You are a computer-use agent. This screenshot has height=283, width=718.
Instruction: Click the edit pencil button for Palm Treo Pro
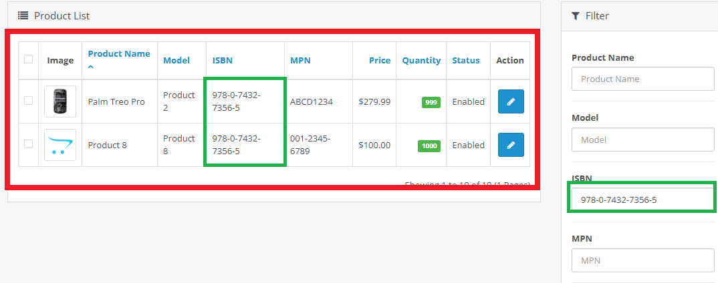[511, 101]
